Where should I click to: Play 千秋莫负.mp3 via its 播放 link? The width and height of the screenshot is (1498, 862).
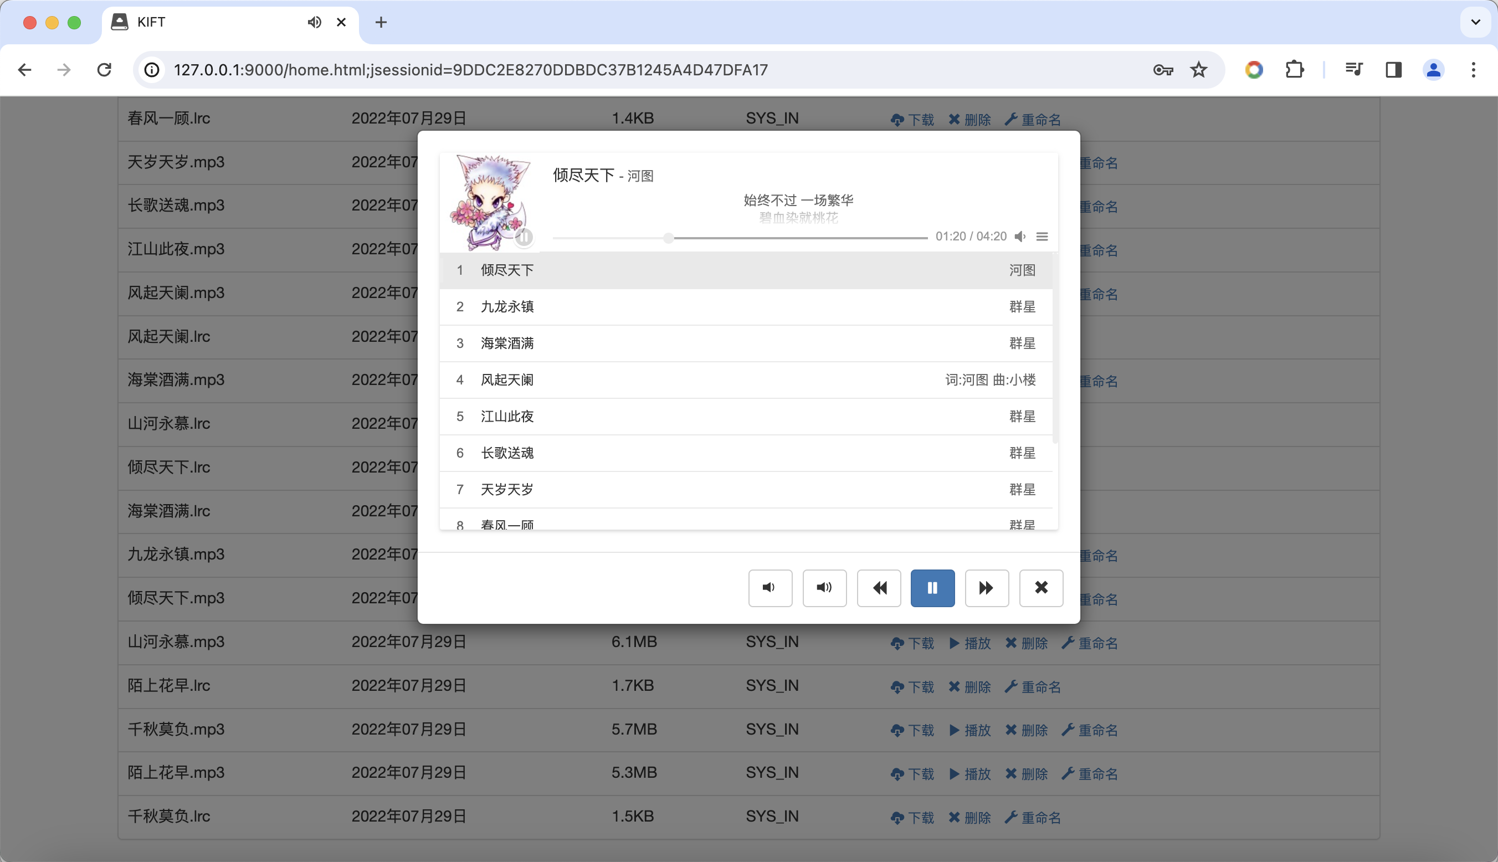pyautogui.click(x=969, y=730)
